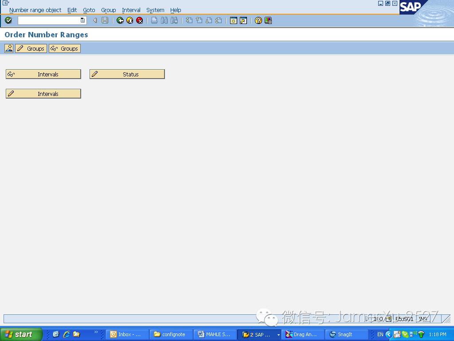
Task: Open the SAP window control menu icon
Action: [x=5, y=3]
